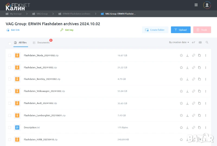217x146 pixels.
Task: Open the 'By creation date' sort dropdown
Action: 179,42
